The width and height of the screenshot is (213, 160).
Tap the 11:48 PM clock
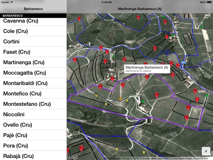106,2
